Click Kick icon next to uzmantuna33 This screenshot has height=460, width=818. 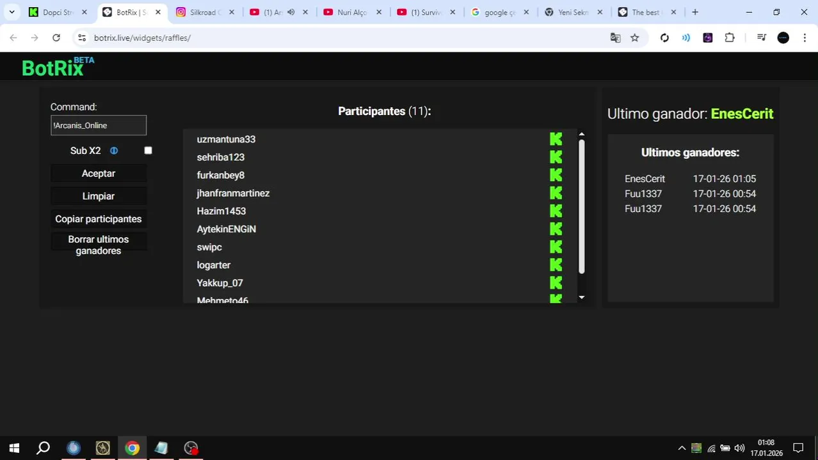(556, 139)
